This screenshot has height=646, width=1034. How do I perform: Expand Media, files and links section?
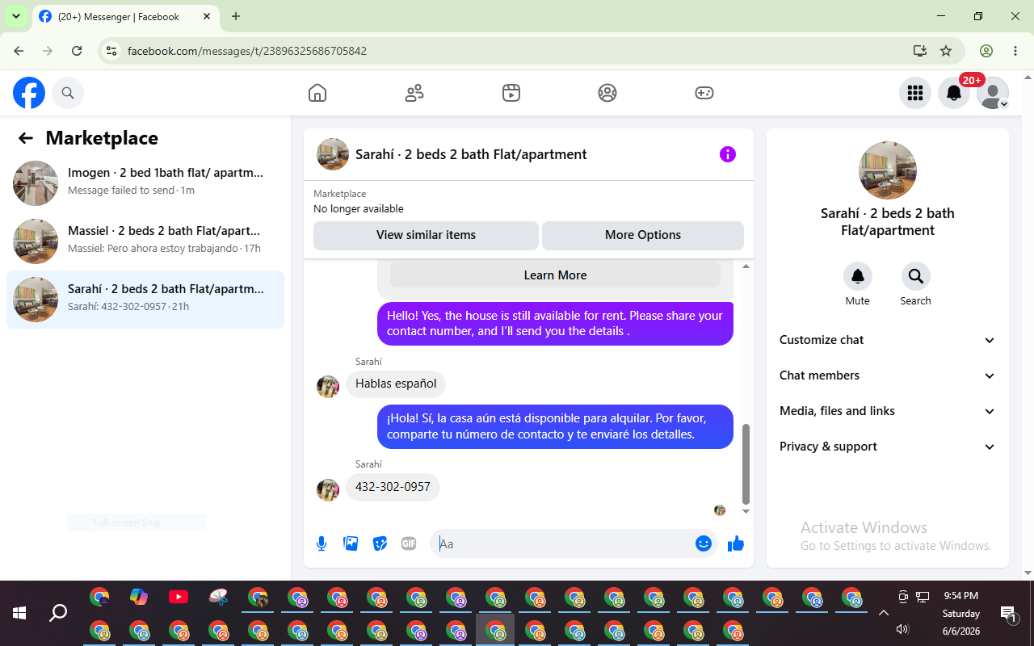pos(888,411)
